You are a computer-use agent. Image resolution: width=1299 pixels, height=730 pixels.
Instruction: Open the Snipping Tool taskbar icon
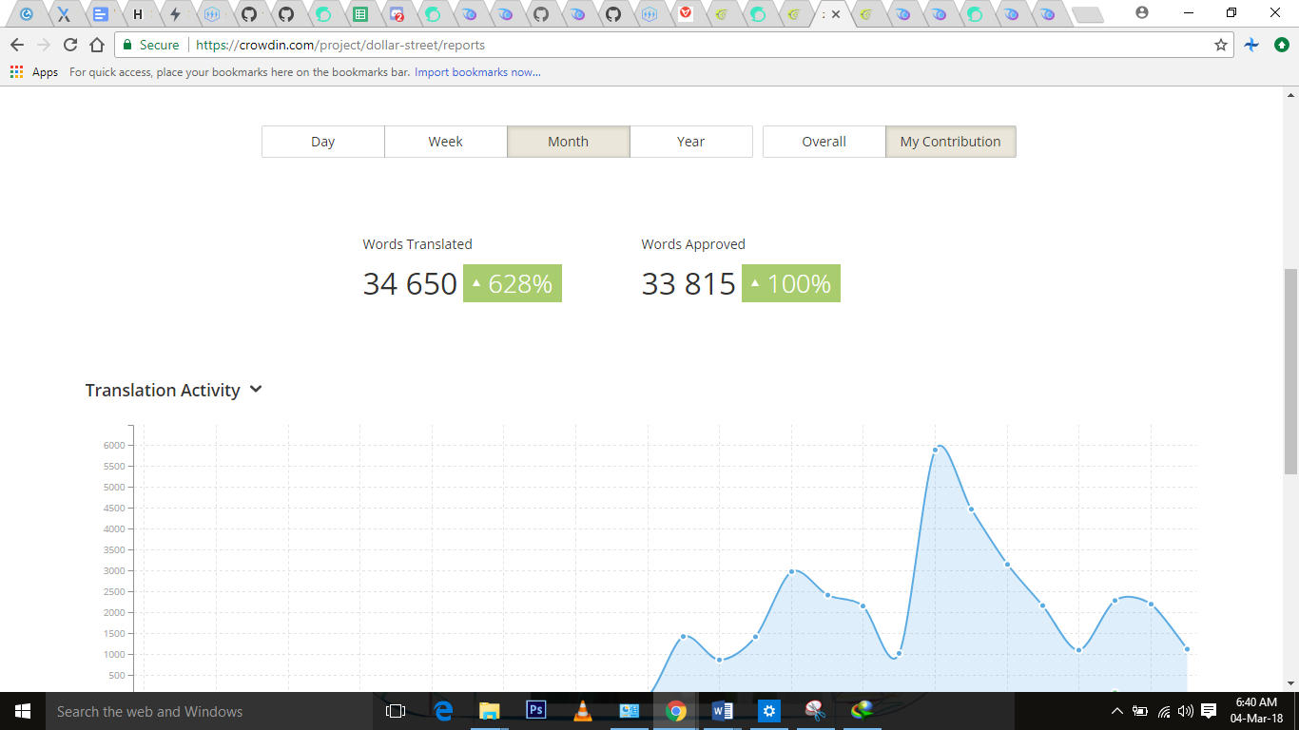point(816,711)
